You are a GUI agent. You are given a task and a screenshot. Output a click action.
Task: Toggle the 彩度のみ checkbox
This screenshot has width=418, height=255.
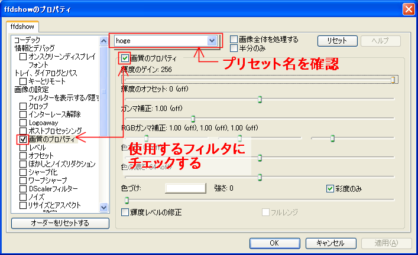point(330,189)
